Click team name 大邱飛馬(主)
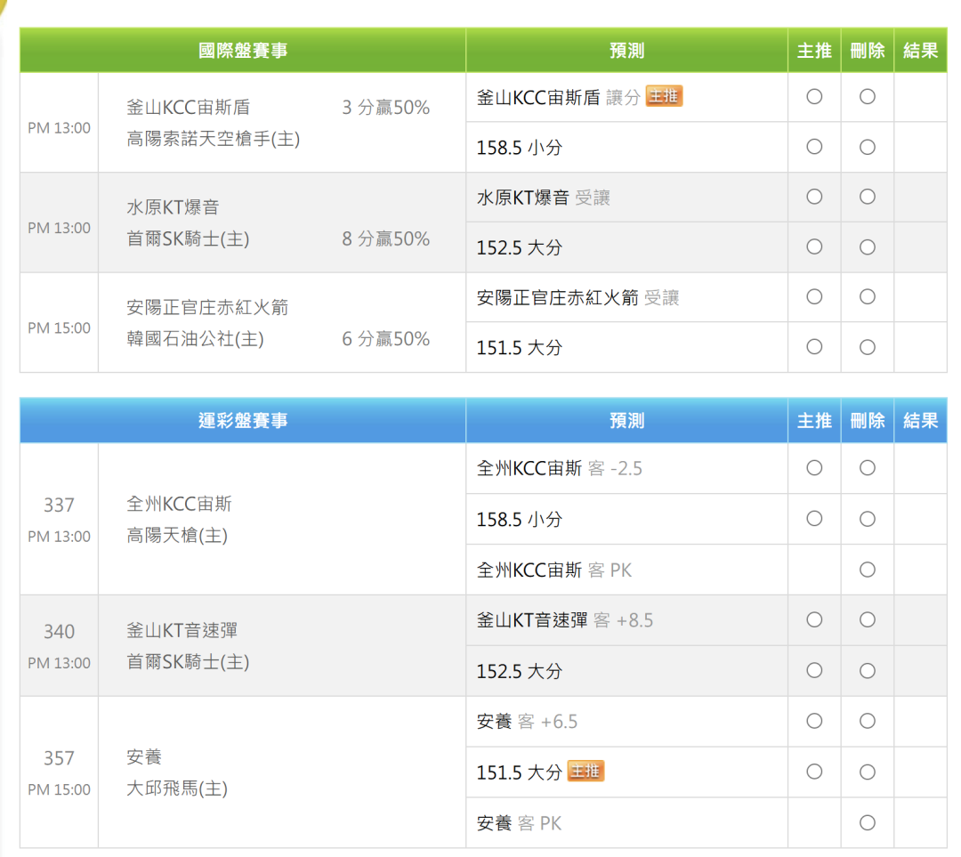The width and height of the screenshot is (961, 857). coord(177,788)
